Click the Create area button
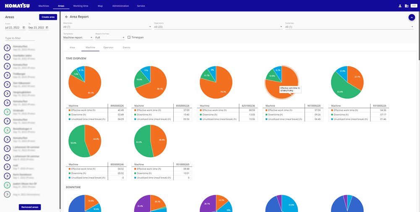This screenshot has height=212, width=420. coord(48,17)
